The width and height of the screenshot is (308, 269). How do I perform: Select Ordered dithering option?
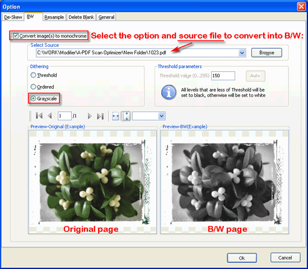pos(33,87)
